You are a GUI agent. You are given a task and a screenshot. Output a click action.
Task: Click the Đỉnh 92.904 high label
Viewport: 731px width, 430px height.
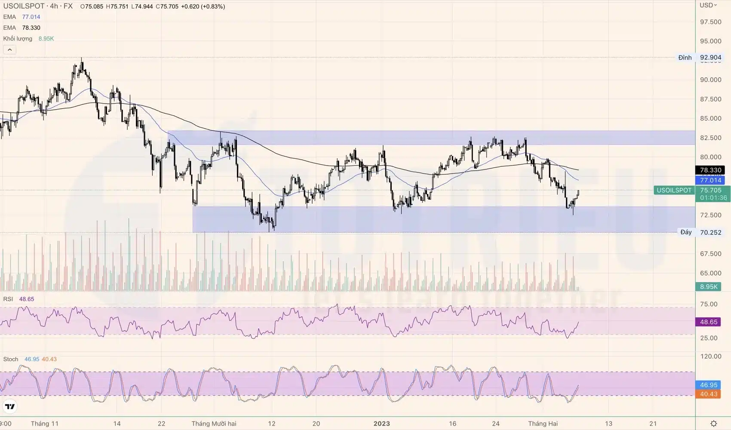click(700, 58)
